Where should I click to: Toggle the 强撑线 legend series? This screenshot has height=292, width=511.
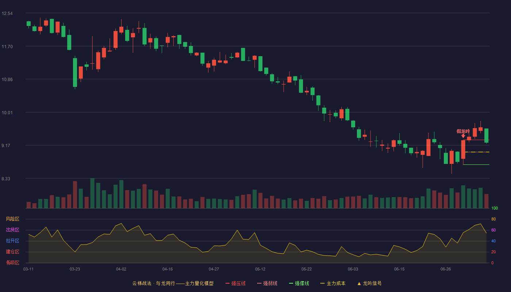(299, 283)
